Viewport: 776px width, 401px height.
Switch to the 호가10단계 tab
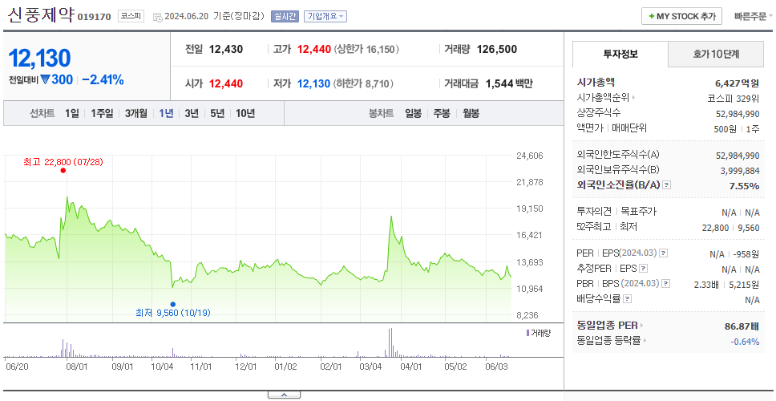coord(716,54)
